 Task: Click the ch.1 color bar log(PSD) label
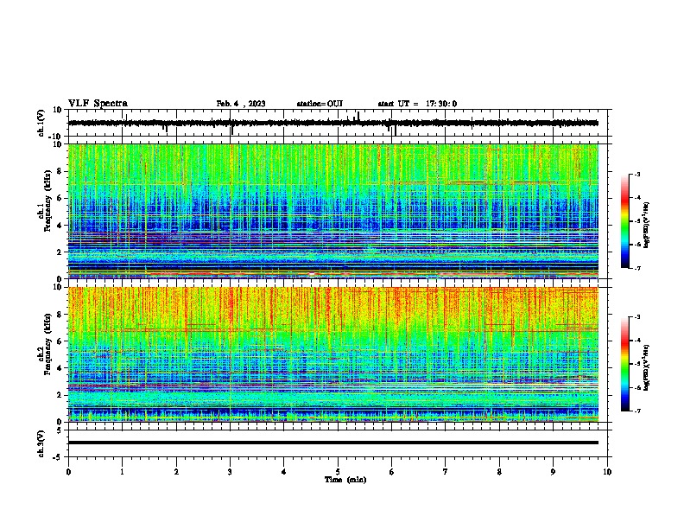[647, 225]
